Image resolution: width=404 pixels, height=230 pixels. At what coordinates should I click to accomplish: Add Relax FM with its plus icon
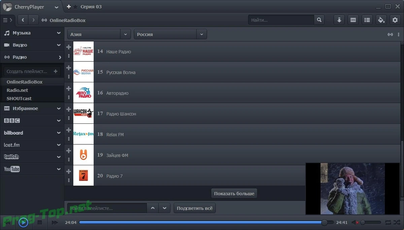click(69, 130)
